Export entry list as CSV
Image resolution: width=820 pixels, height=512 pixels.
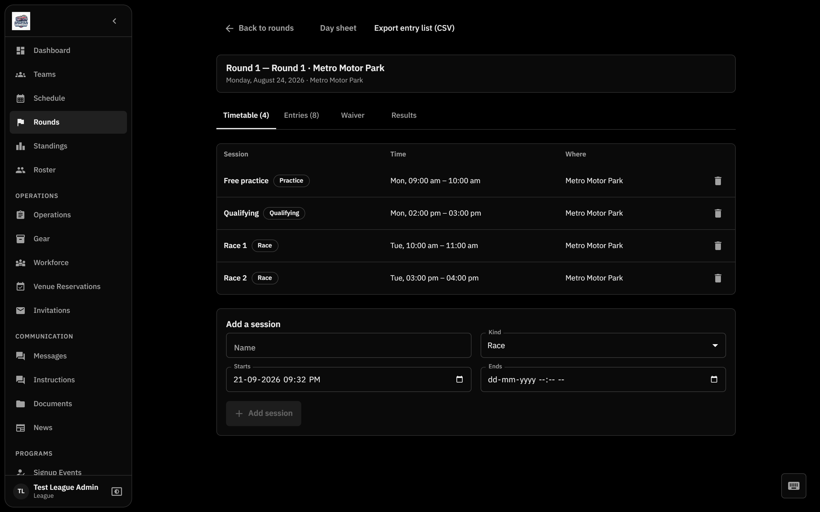click(x=414, y=28)
